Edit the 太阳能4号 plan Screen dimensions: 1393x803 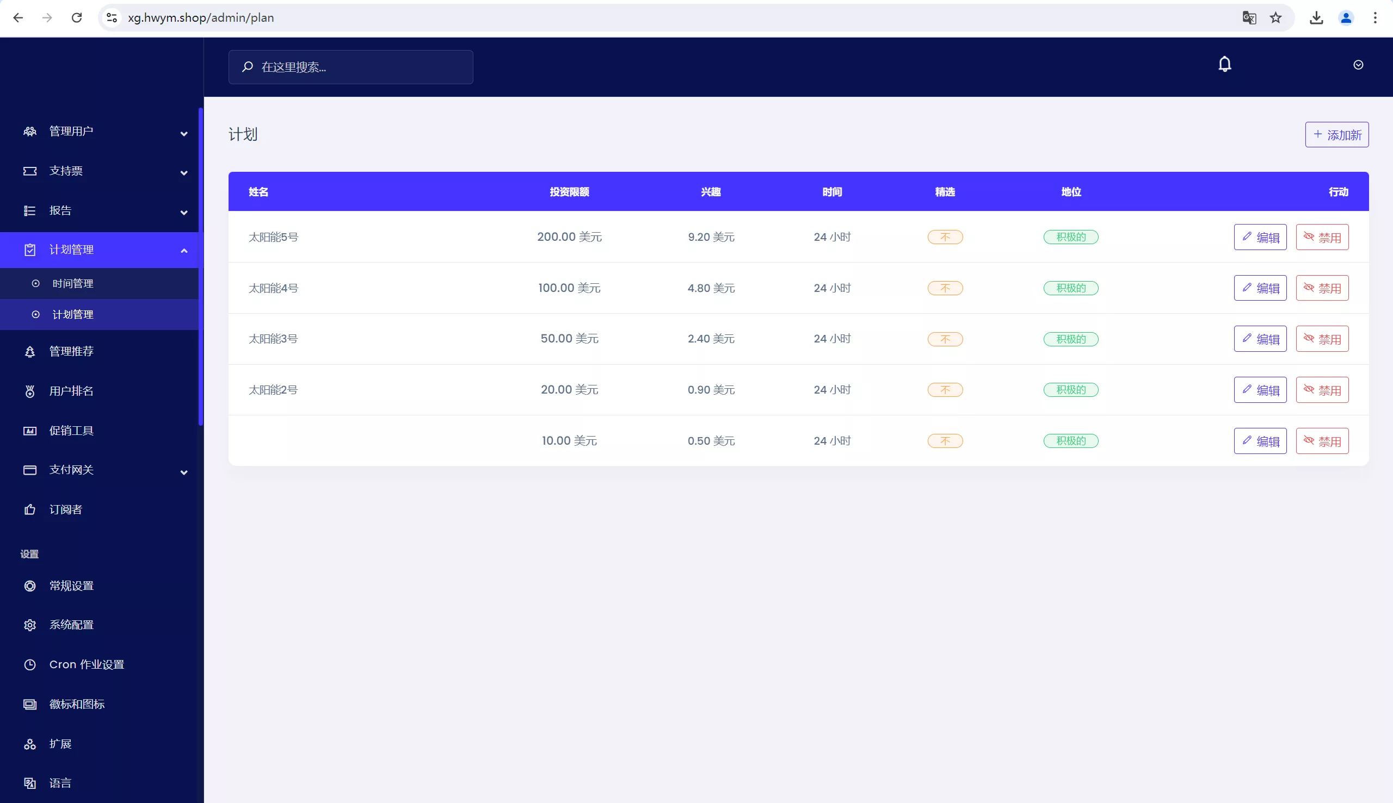(1260, 288)
